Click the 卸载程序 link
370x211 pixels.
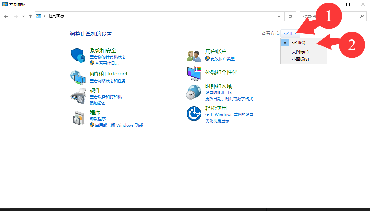(x=98, y=119)
